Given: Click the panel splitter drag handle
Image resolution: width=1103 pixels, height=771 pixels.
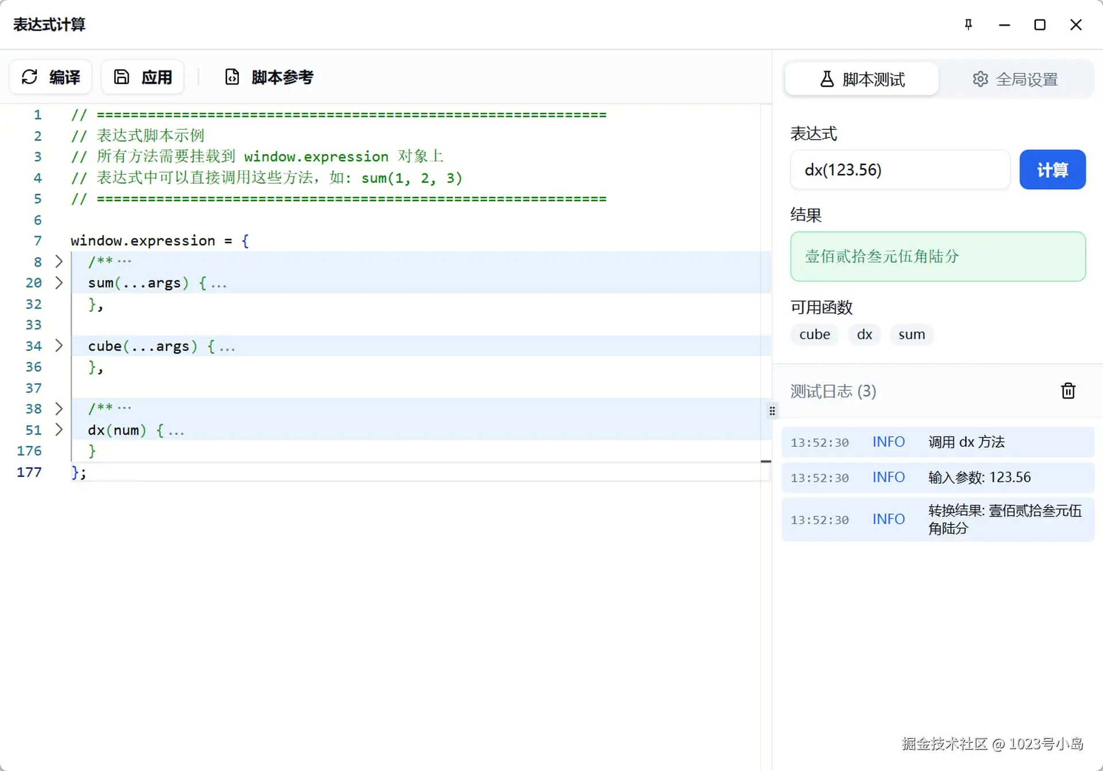Looking at the screenshot, I should (x=772, y=411).
